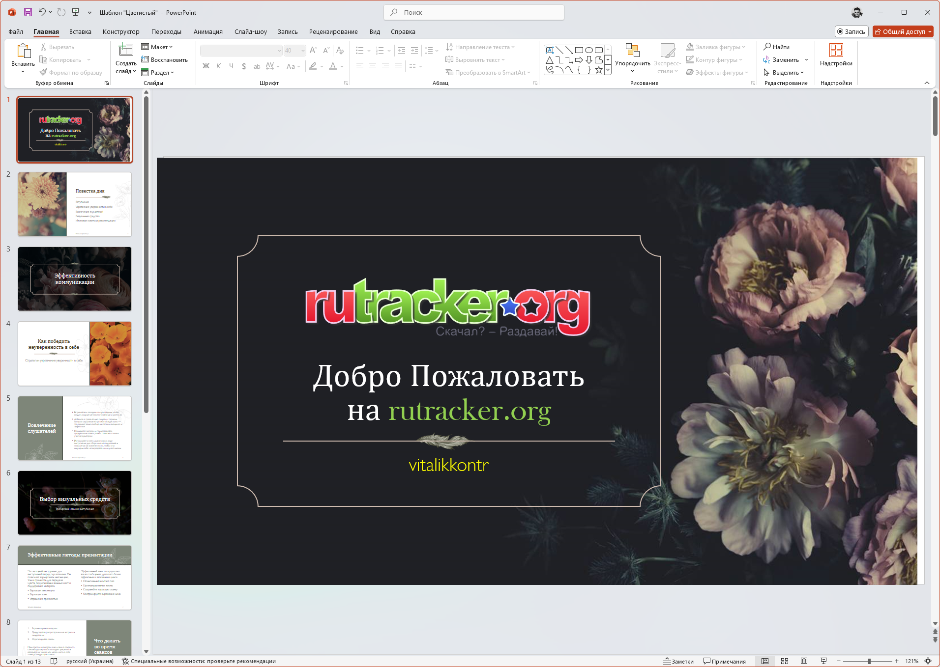The height and width of the screenshot is (667, 940).
Task: Open line spacing dropdown
Action: coord(431,50)
